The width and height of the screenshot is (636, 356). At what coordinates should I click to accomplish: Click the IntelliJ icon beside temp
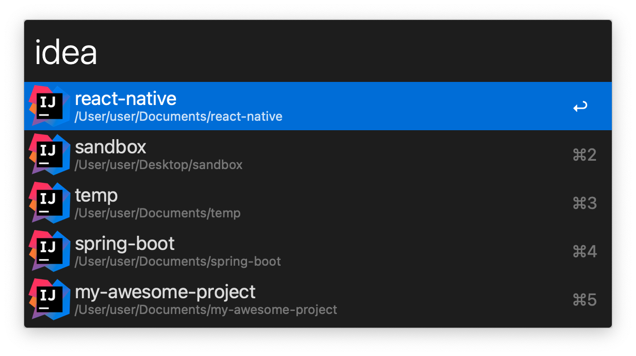click(x=49, y=202)
